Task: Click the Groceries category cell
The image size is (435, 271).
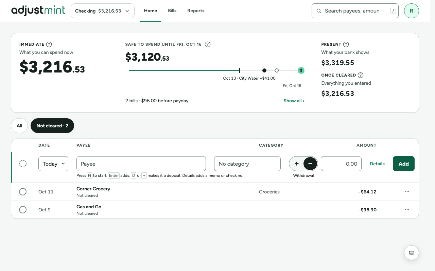Action: (x=269, y=192)
